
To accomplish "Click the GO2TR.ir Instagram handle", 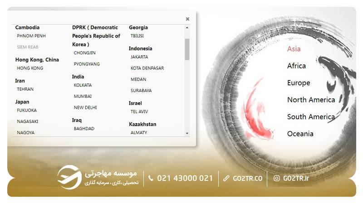I will click(296, 178).
